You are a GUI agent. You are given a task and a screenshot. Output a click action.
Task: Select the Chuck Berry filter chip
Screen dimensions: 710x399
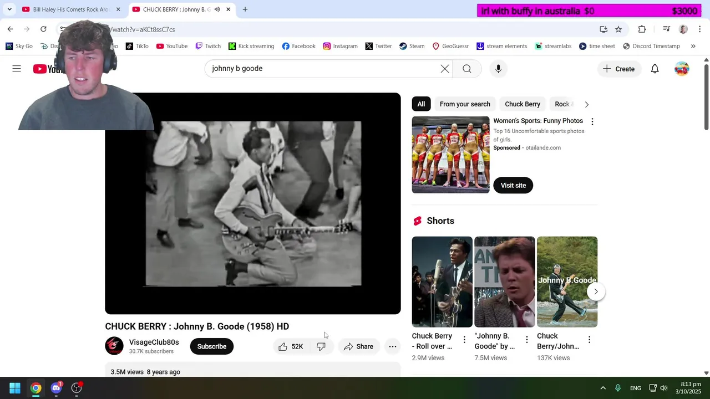523,104
